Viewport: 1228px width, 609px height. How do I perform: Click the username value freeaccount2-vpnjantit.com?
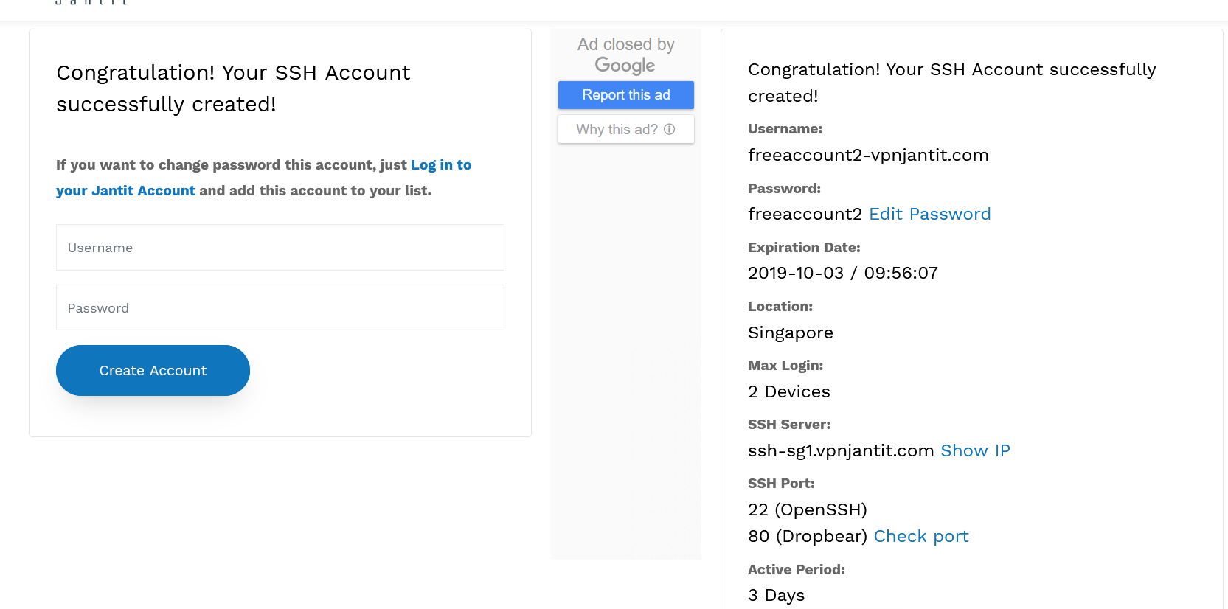[x=868, y=155]
